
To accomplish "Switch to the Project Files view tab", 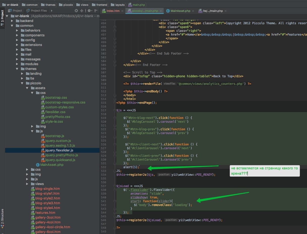I will click(x=37, y=11).
